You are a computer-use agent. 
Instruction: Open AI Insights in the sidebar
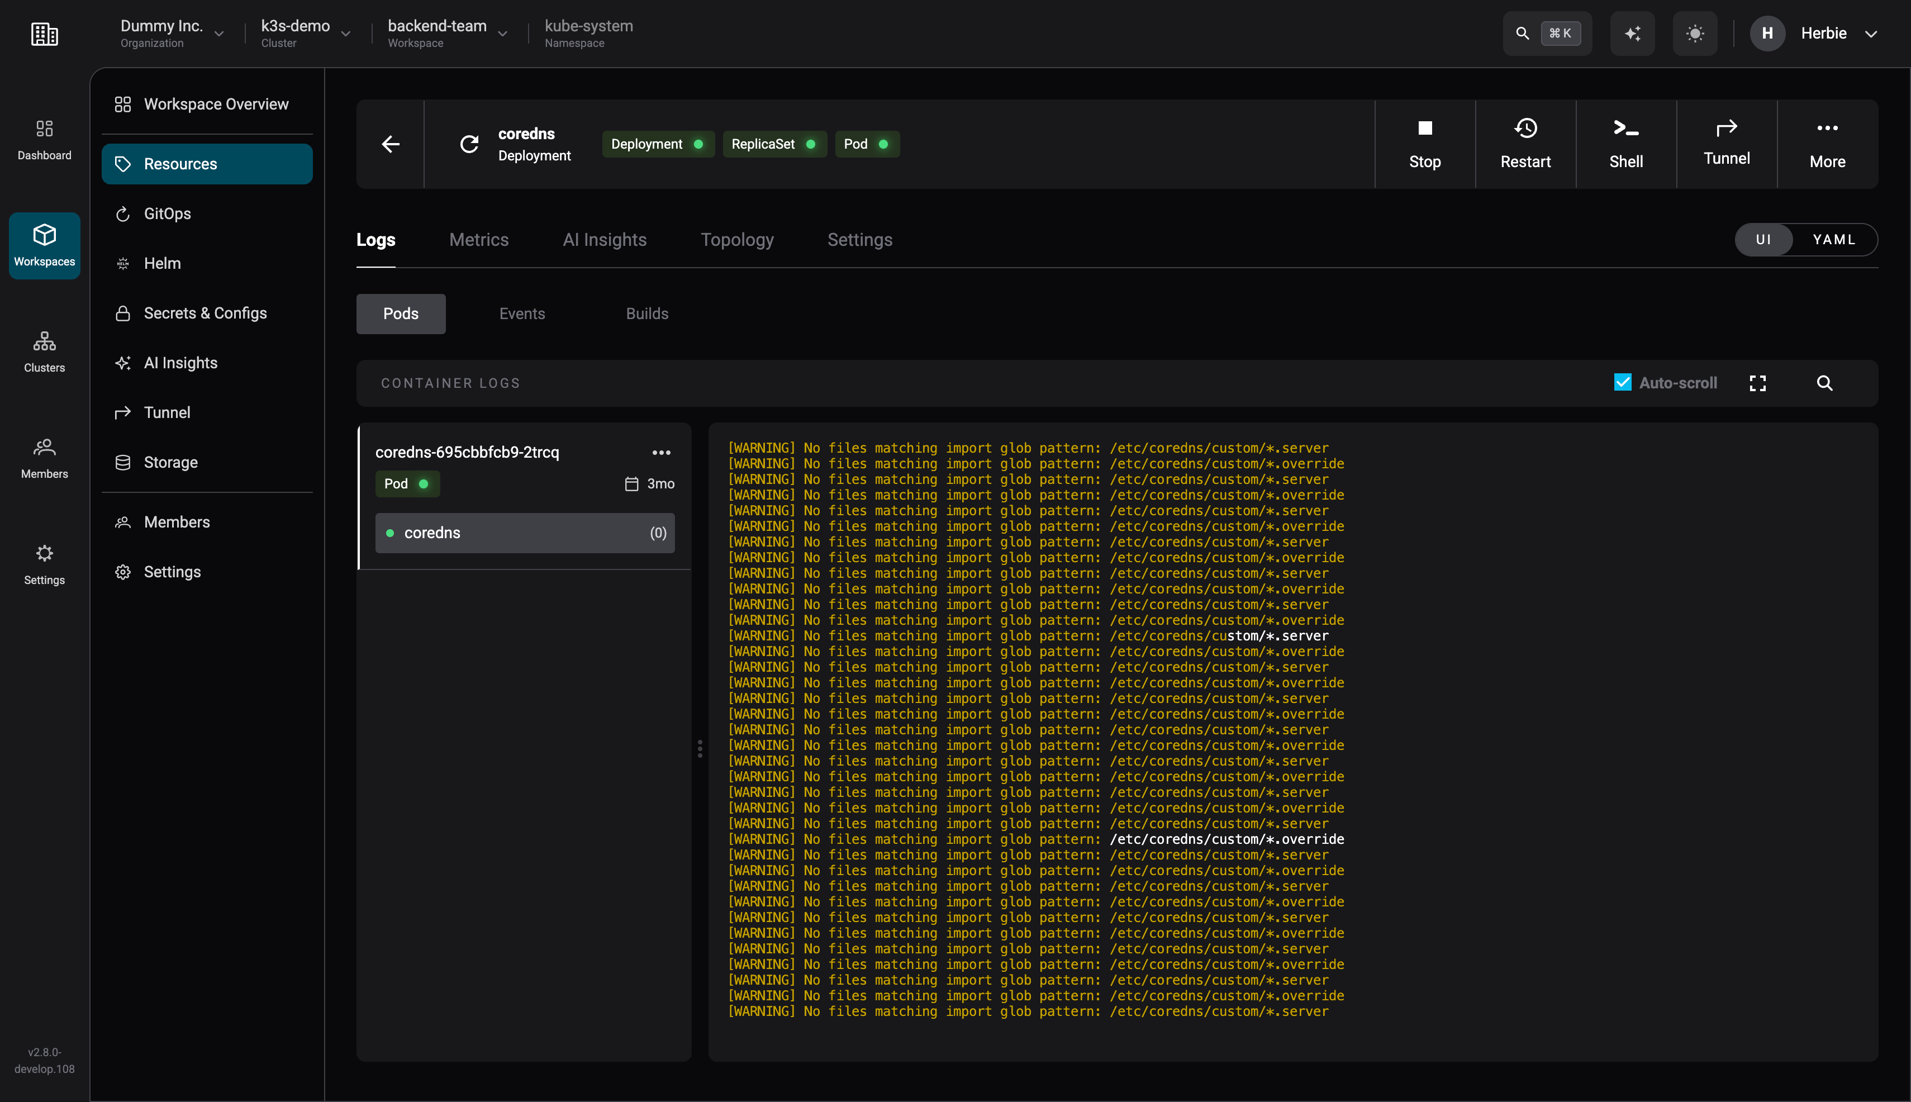click(x=207, y=363)
